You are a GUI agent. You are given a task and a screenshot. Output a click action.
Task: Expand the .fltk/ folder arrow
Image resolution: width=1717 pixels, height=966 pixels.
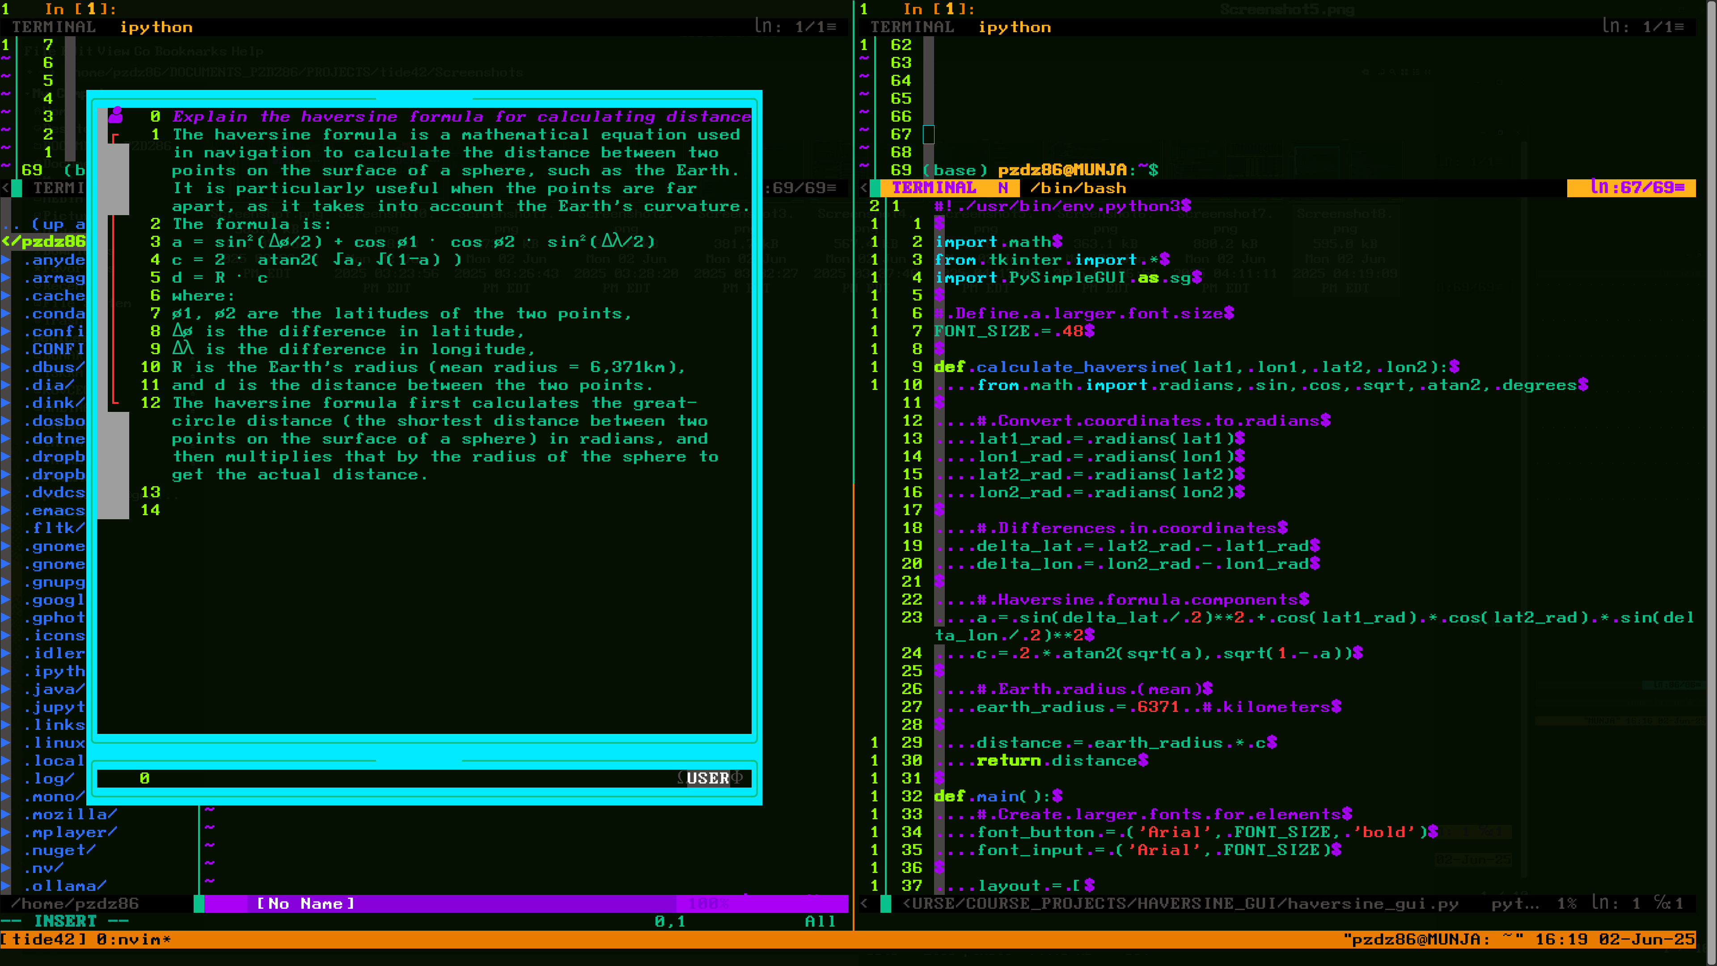(x=5, y=528)
